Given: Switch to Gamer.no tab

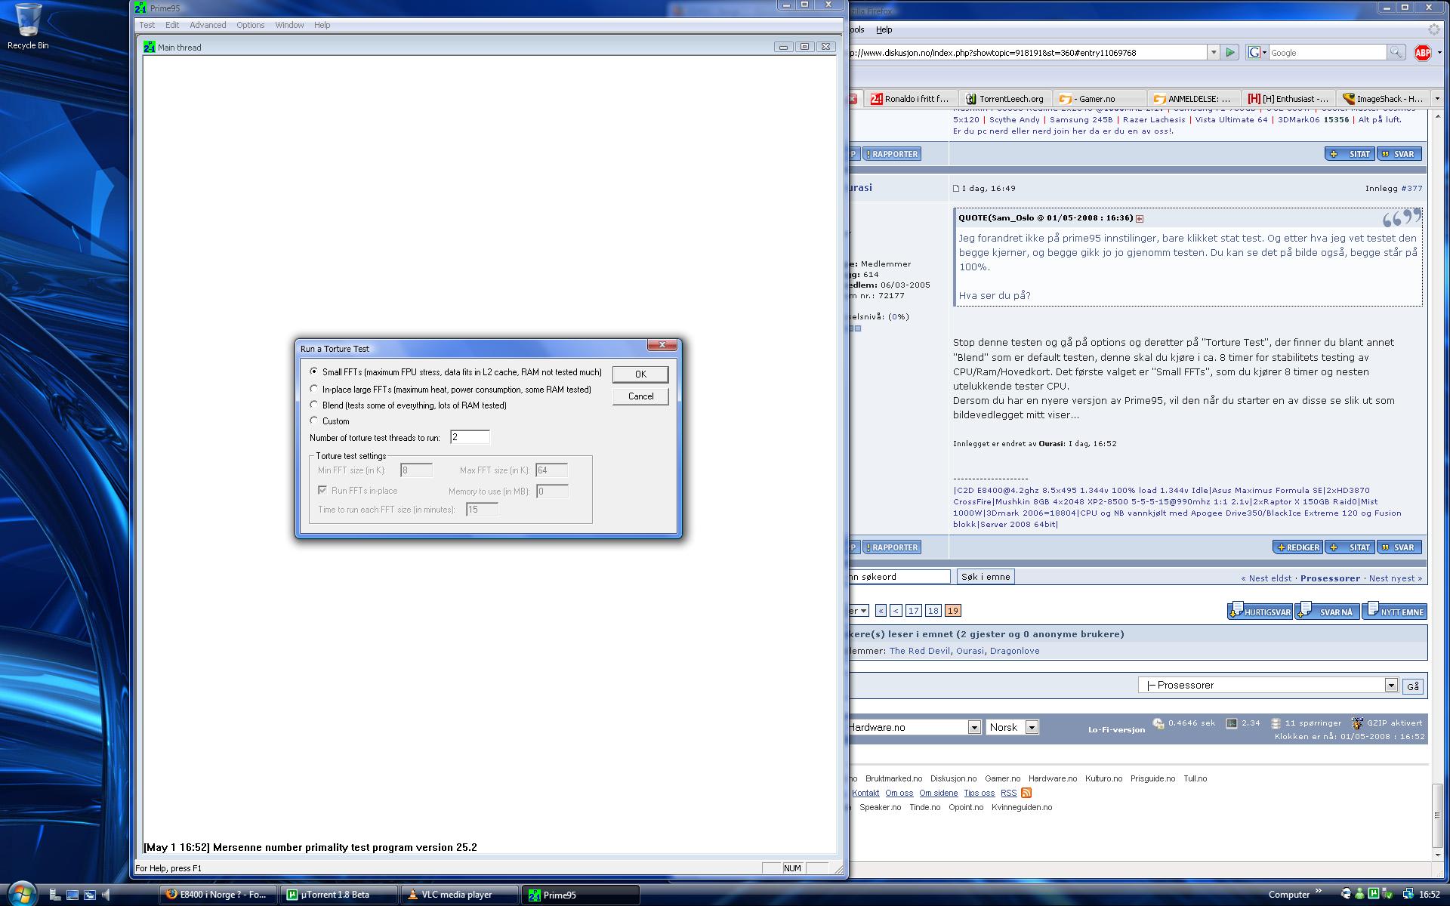Looking at the screenshot, I should pyautogui.click(x=1099, y=99).
